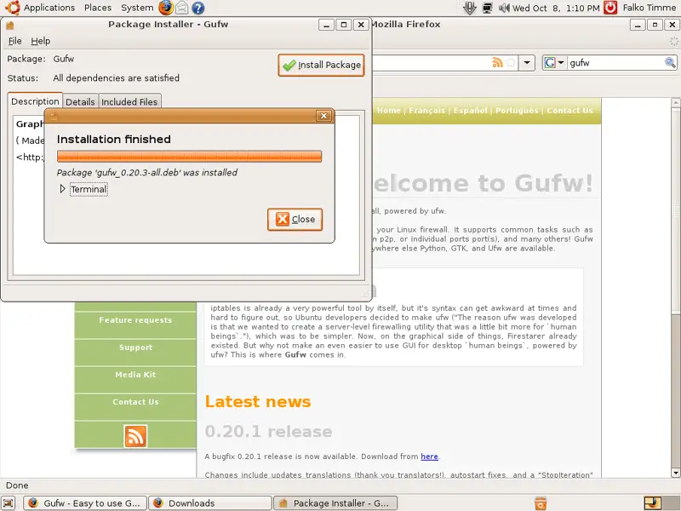Click the Español language link
The image size is (681, 511).
471,111
